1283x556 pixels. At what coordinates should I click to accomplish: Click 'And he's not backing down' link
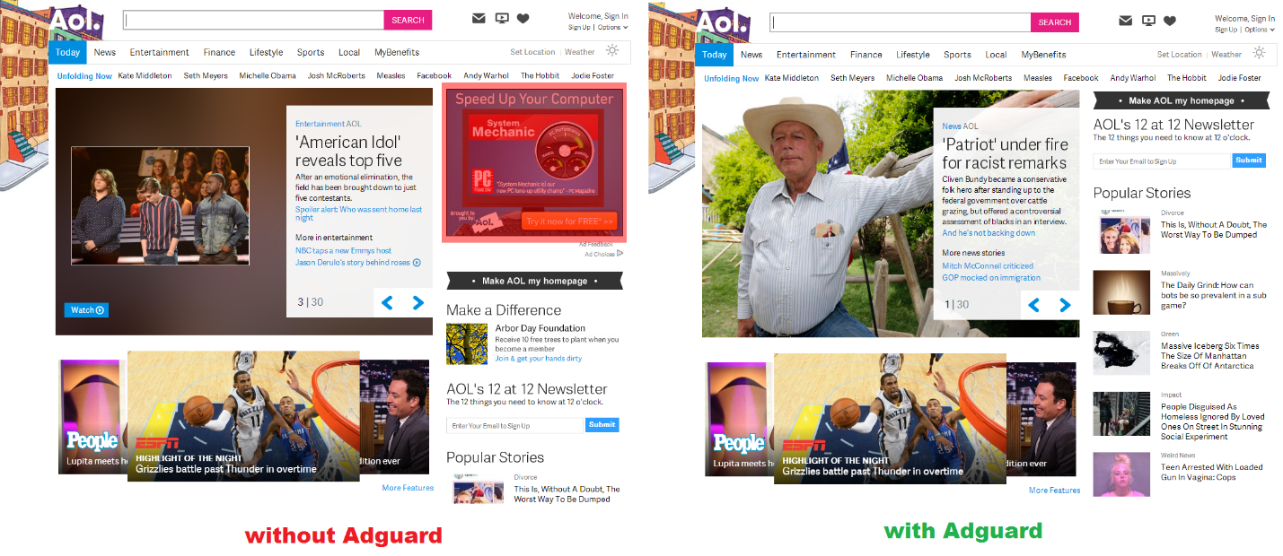(989, 233)
